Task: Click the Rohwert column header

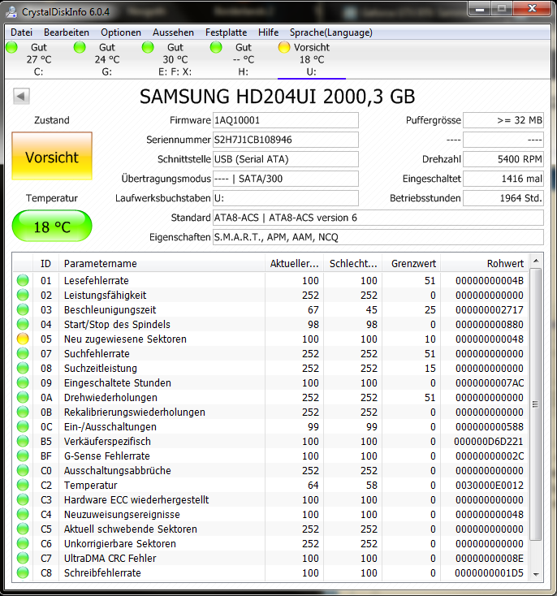Action: click(x=484, y=263)
